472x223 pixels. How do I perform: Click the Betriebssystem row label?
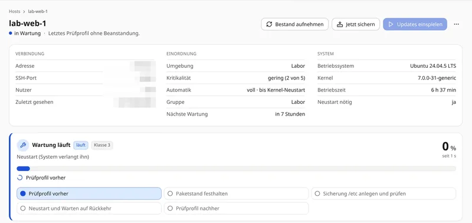336,66
